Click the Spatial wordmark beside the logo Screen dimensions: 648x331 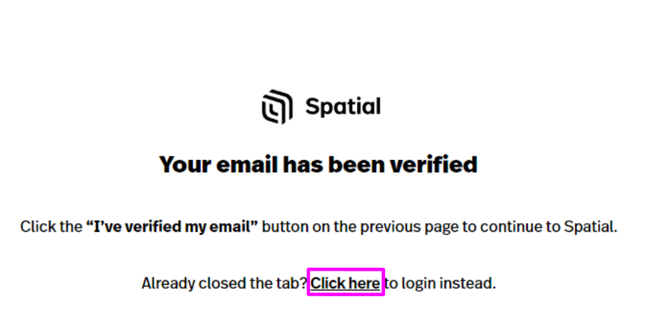coord(343,106)
